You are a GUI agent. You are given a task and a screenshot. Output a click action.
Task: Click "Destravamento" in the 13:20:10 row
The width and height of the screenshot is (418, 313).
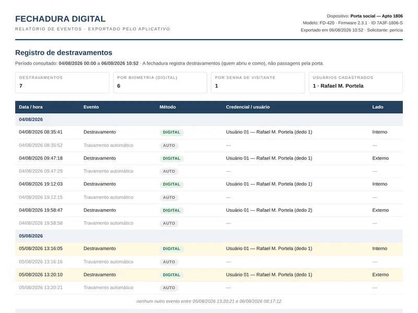tap(100, 275)
